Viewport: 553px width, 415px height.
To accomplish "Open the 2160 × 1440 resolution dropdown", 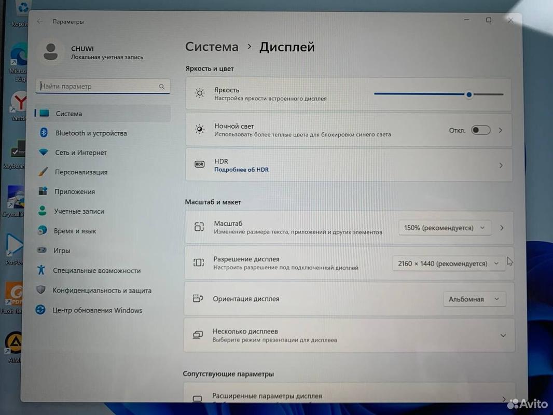I will click(x=449, y=264).
